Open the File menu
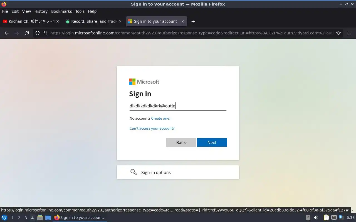The image size is (356, 222). [x=5, y=11]
